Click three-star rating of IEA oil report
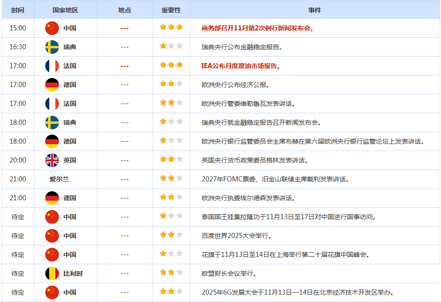Image resolution: width=441 pixels, height=302 pixels. click(171, 65)
